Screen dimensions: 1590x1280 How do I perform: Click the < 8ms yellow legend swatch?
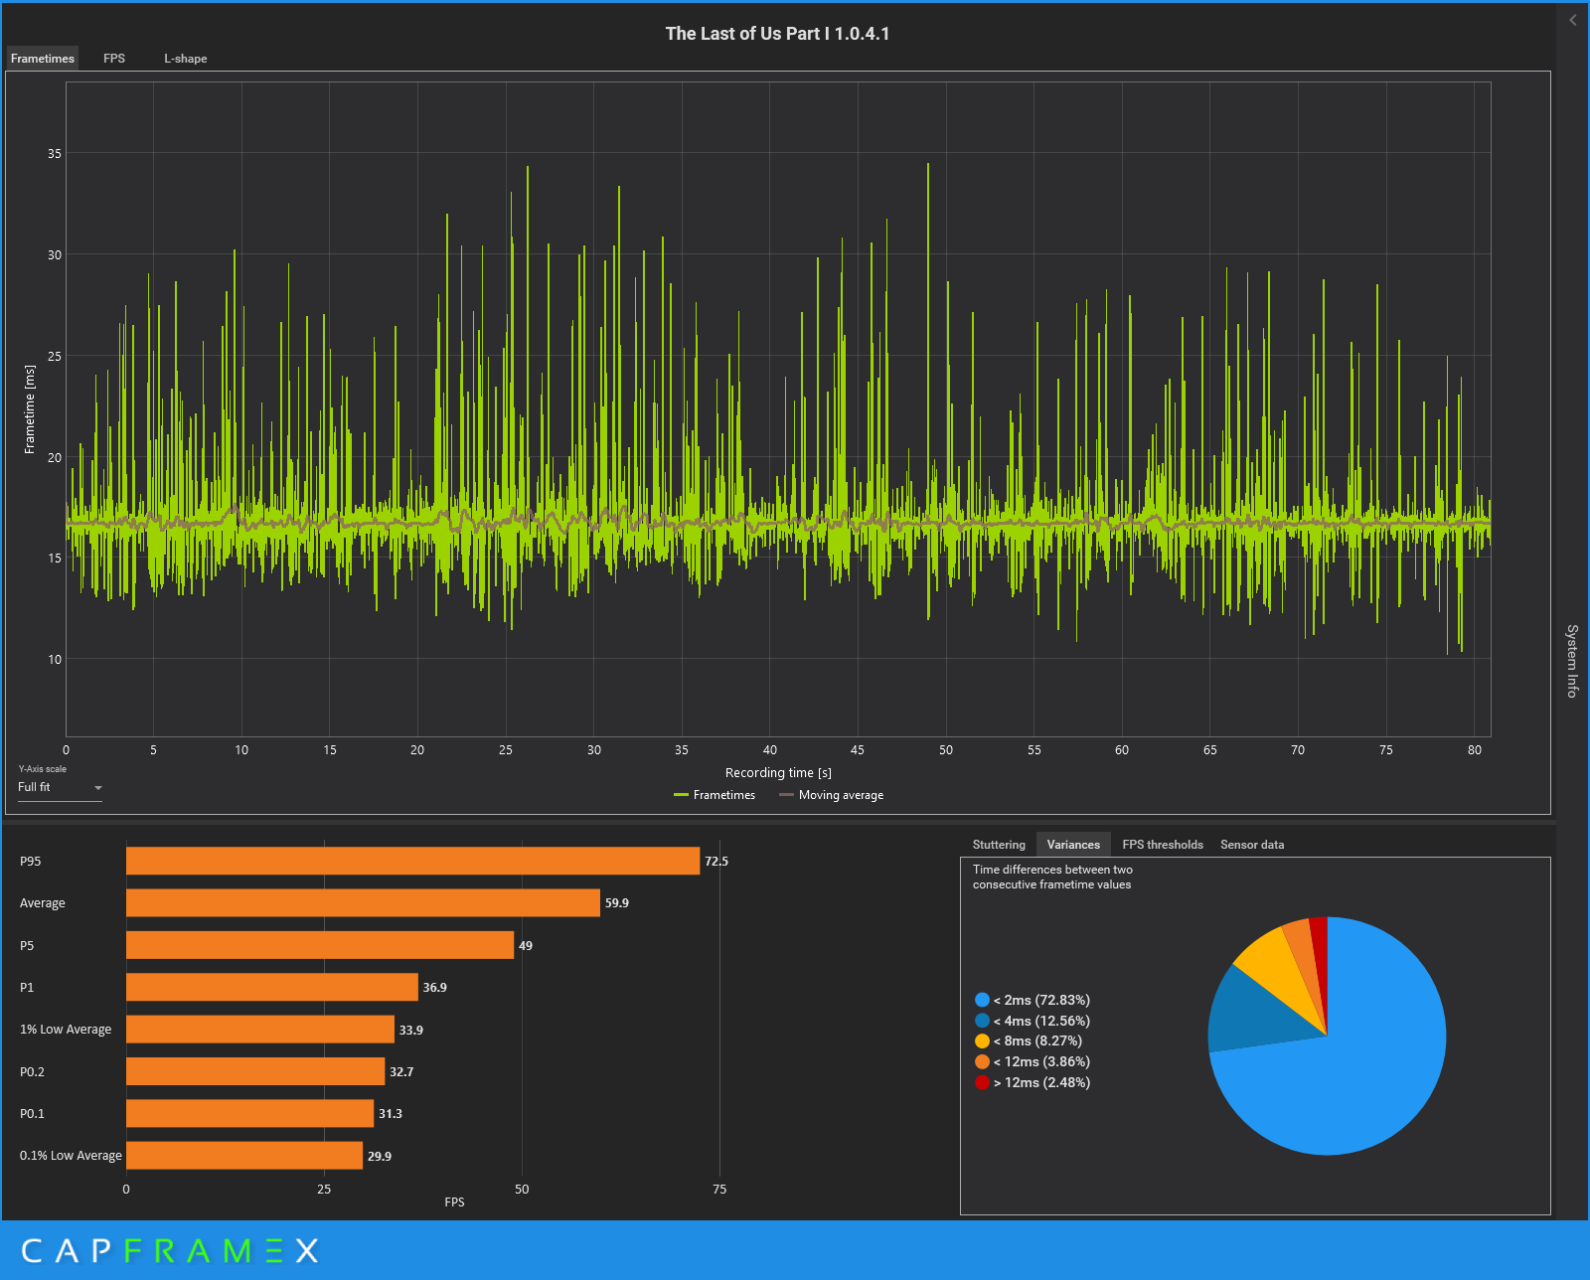point(983,1041)
